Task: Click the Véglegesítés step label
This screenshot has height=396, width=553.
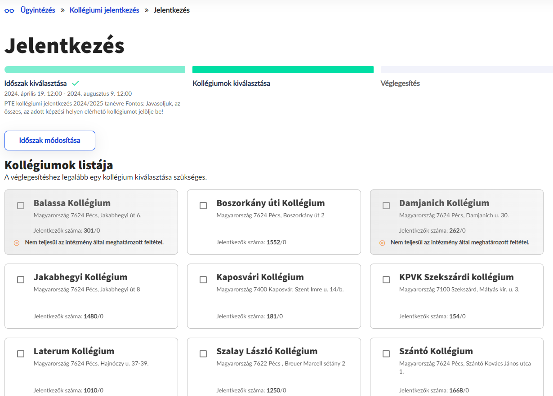Action: 400,84
